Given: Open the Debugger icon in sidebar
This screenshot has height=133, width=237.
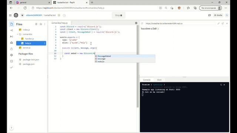Looking at the screenshot, I should [x=11, y=37].
